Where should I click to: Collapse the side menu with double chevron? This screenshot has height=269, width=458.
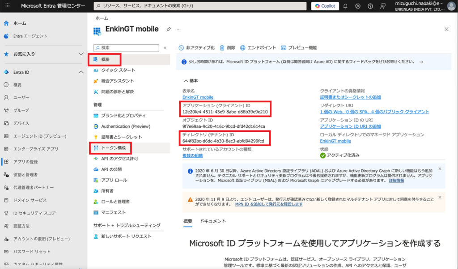(165, 48)
